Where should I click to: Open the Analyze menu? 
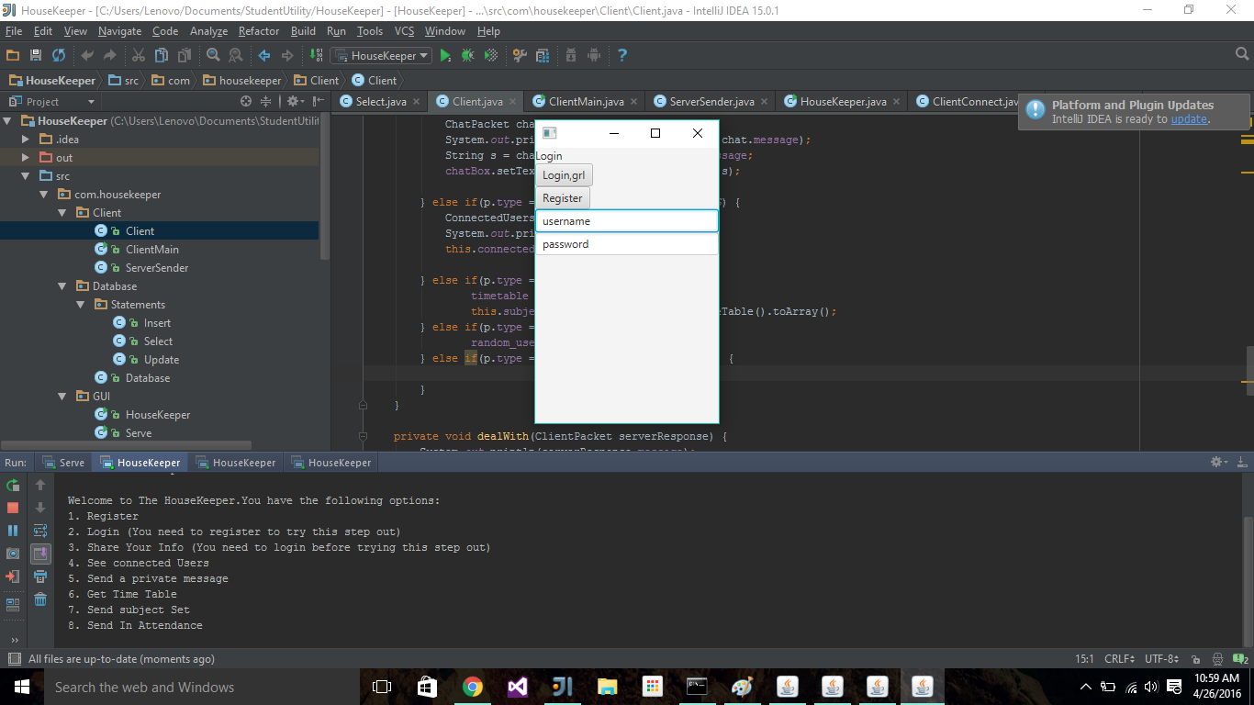tap(208, 31)
